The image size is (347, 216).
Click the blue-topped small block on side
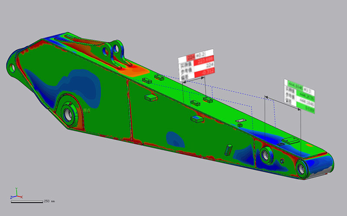tap(196, 119)
